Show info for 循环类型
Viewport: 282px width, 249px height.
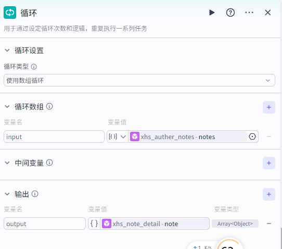[x=34, y=67]
